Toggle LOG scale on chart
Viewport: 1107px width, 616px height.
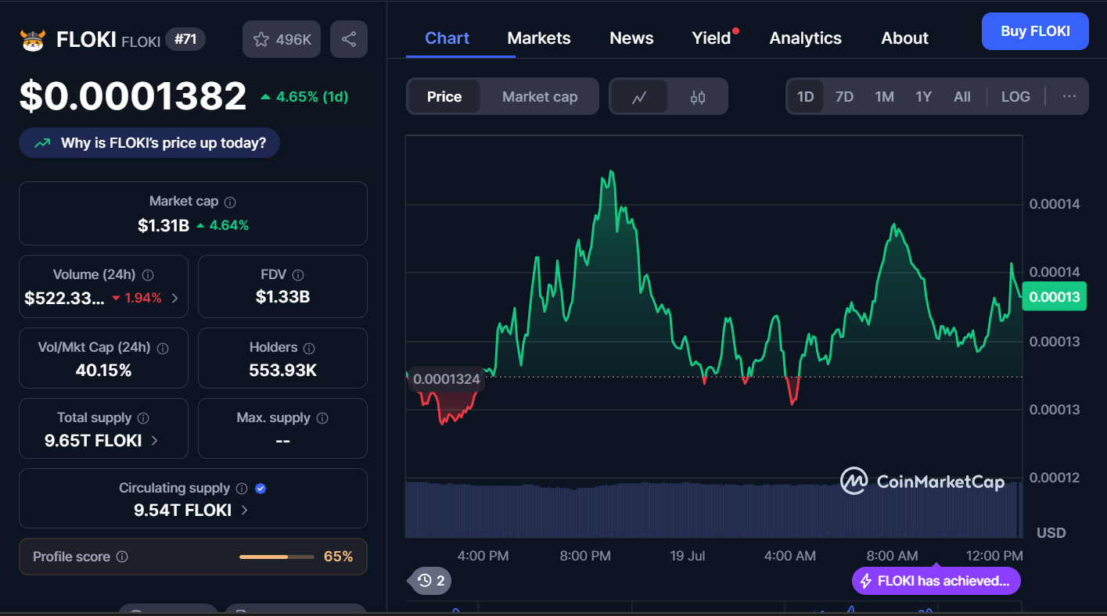click(1015, 97)
